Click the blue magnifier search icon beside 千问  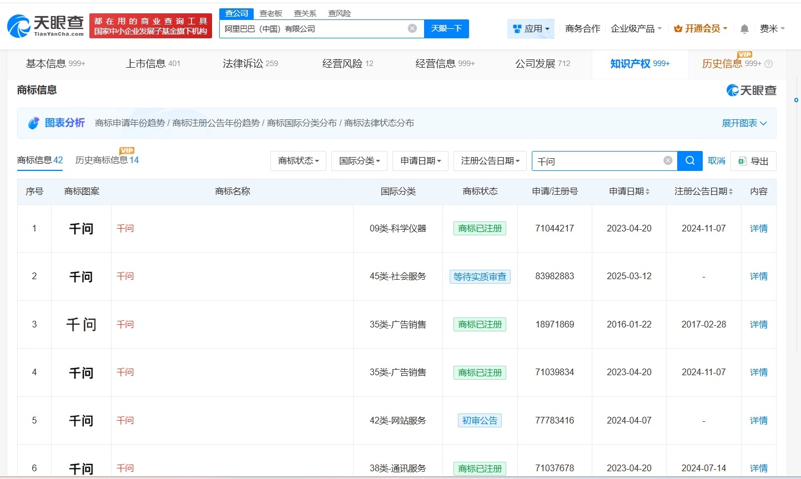[689, 161]
